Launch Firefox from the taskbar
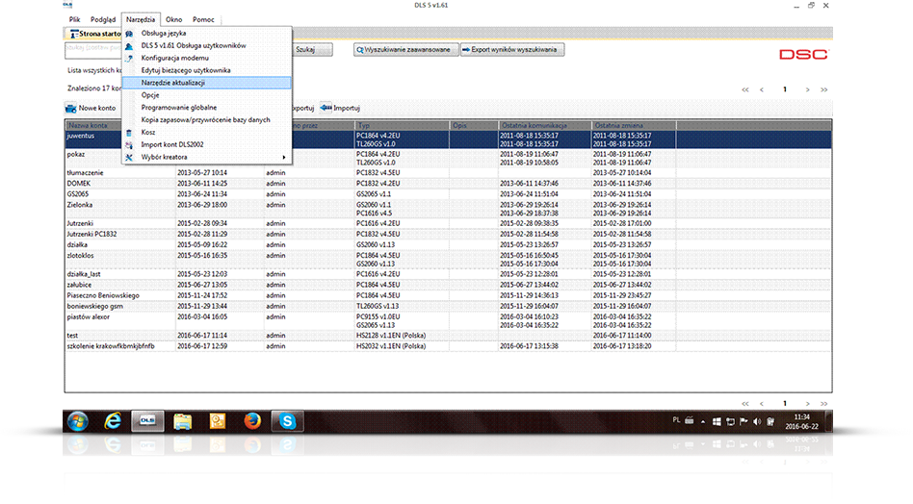The width and height of the screenshot is (913, 504). pos(252,421)
